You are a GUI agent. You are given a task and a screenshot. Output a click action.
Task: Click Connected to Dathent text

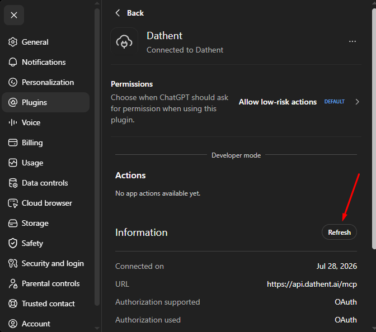click(185, 50)
